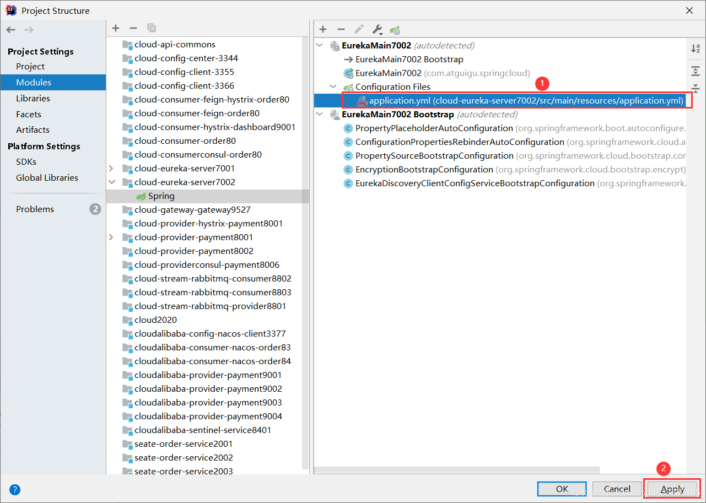Click the OK button
The image size is (706, 503).
click(x=562, y=489)
